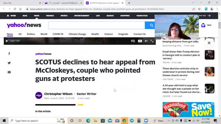Bookmark this page with star icon

199,9
